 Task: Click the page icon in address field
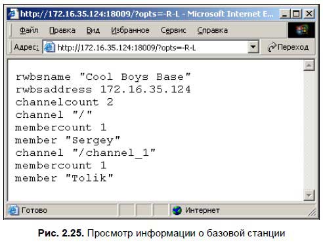49,47
